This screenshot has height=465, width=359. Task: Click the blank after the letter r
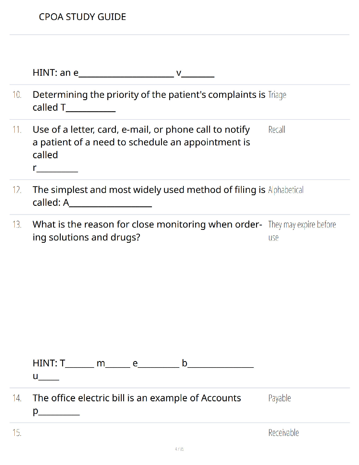point(57,171)
